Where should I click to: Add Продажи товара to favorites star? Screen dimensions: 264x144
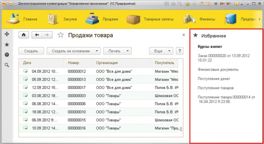tap(61, 35)
